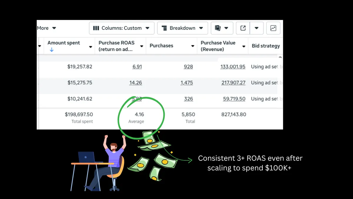The image size is (353, 199).
Task: Click bid strategy cell in $15,275.75 row
Action: click(x=267, y=83)
